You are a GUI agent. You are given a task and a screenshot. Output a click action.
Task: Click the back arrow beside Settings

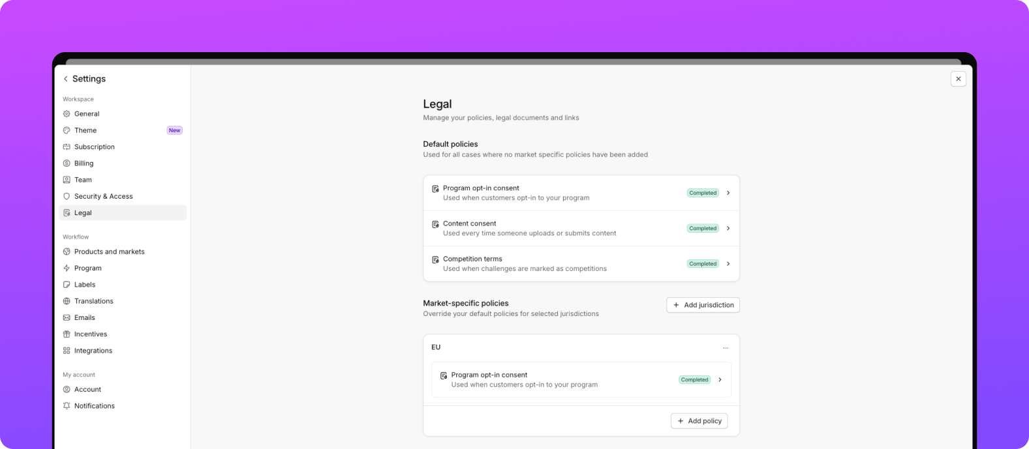65,79
